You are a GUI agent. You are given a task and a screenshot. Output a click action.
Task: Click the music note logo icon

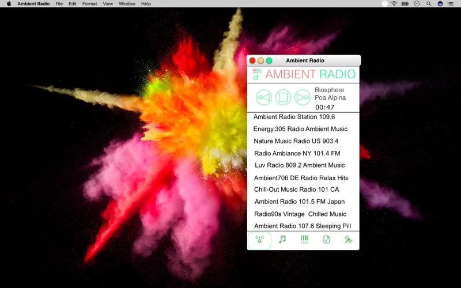pos(257,74)
